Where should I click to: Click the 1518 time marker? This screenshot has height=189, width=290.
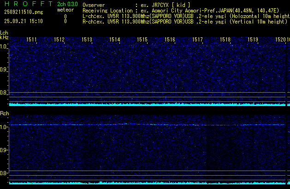click(x=225, y=40)
